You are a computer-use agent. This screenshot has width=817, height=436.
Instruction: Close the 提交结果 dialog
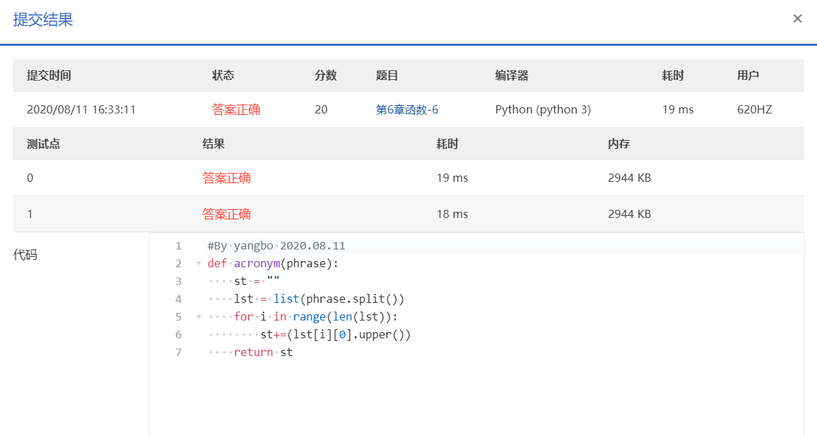[x=797, y=18]
